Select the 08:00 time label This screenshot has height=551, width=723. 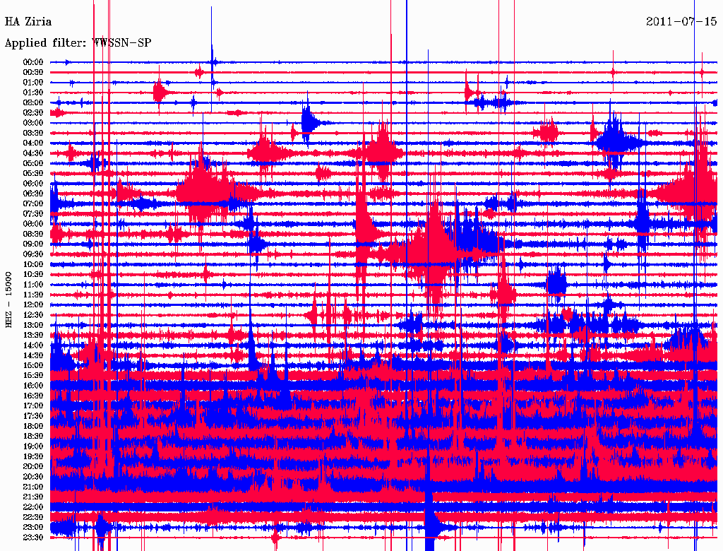click(33, 224)
